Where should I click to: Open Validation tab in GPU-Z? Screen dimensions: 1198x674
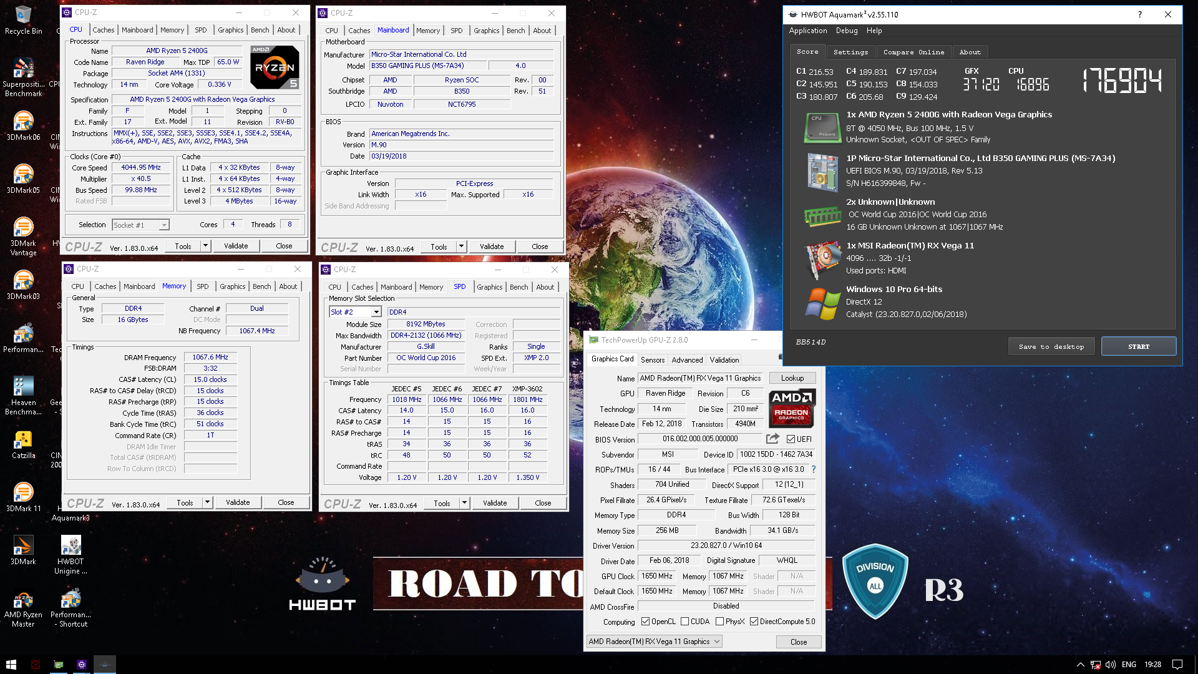[724, 360]
